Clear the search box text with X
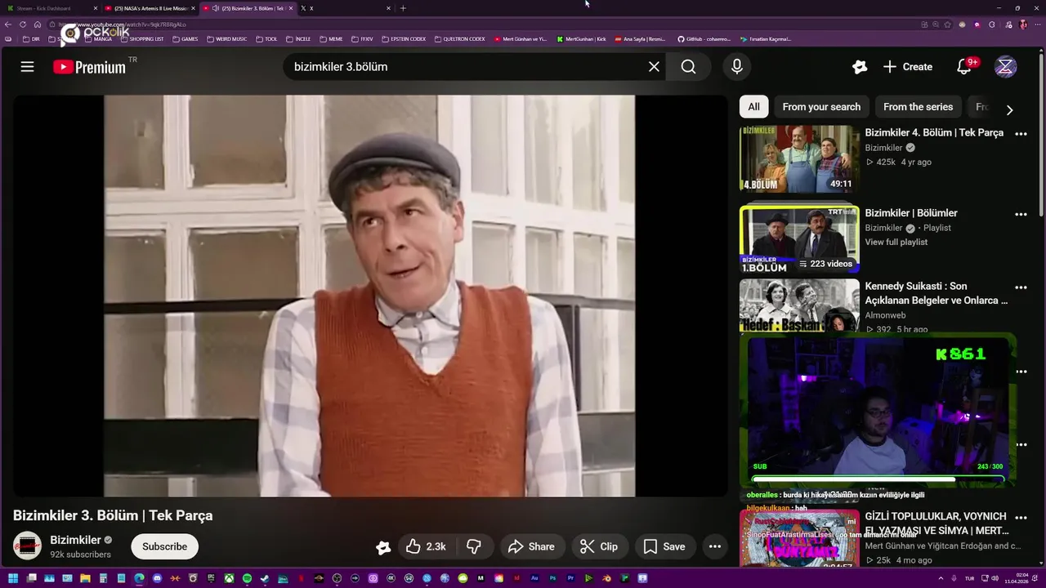 pyautogui.click(x=654, y=67)
